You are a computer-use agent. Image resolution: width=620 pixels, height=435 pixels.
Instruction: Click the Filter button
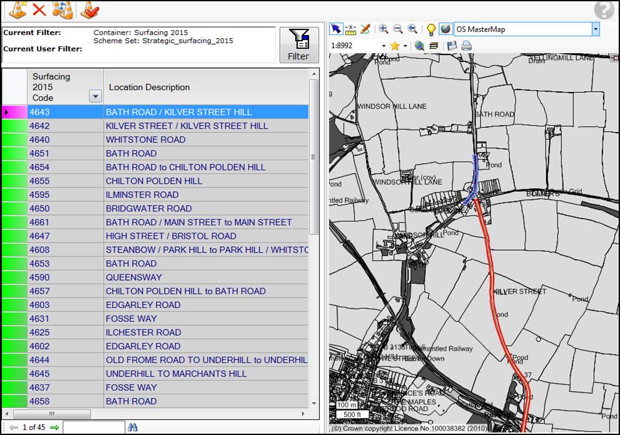coord(298,44)
